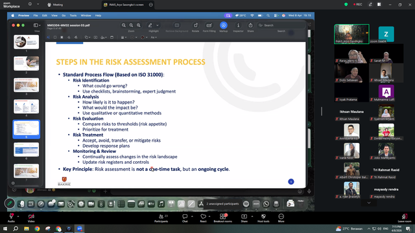Viewport: 415px width, 233px height.
Task: Click the REC recording indicator
Action: coord(357,5)
